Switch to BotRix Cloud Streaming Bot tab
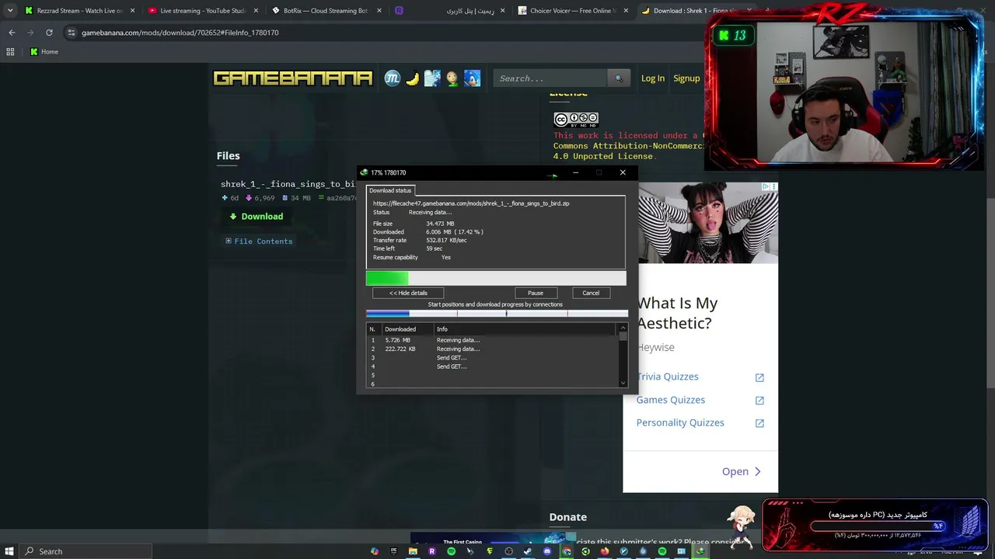 pos(325,11)
